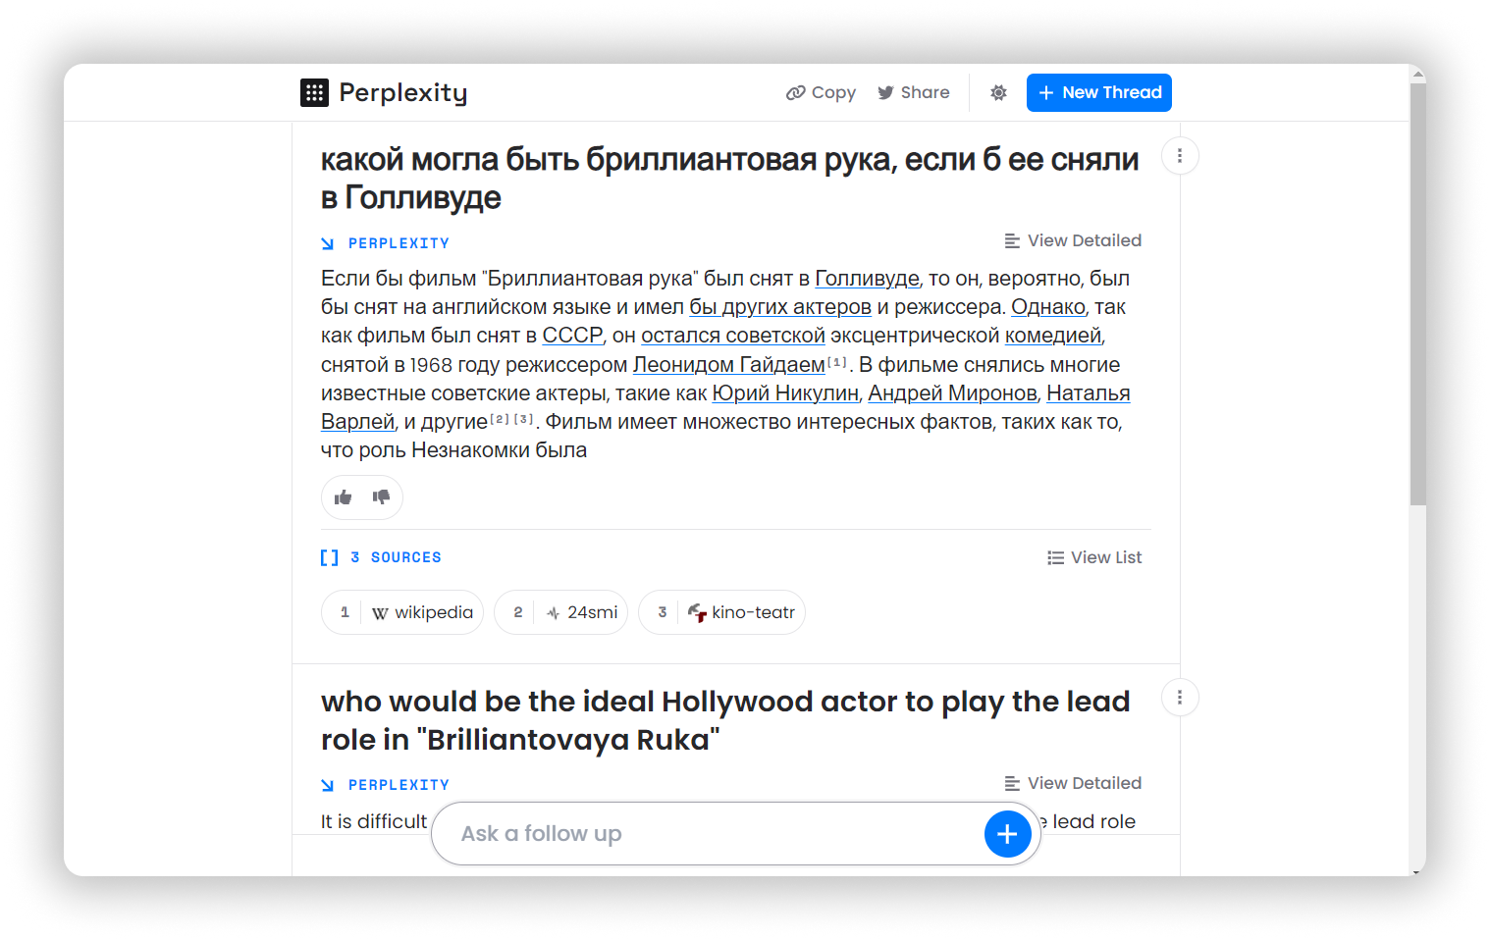This screenshot has height=940, width=1490.
Task: Switch sources to View List
Action: pos(1094,557)
